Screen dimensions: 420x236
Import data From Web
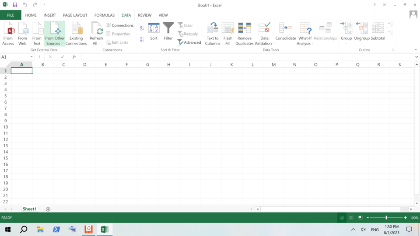(22, 34)
